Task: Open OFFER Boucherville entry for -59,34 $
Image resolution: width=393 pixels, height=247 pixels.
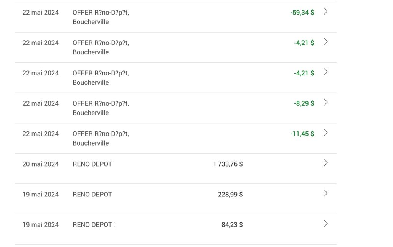Action: (101, 17)
